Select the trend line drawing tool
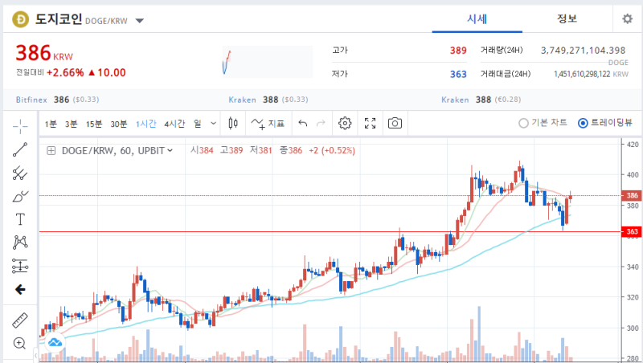This screenshot has height=363, width=643. (x=19, y=149)
